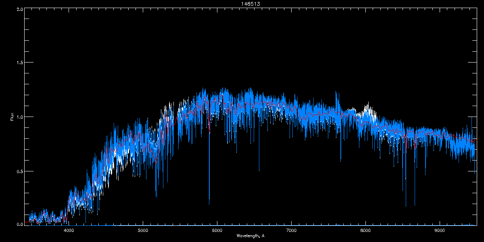Viewport: 484px width, 242px height.
Task: Pick the deepest absorption line bottom near 8550
Action: pos(406,206)
